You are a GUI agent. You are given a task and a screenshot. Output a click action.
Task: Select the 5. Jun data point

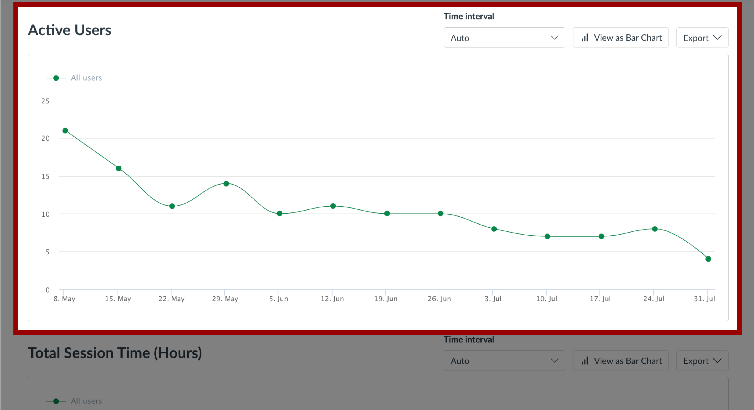coord(280,213)
